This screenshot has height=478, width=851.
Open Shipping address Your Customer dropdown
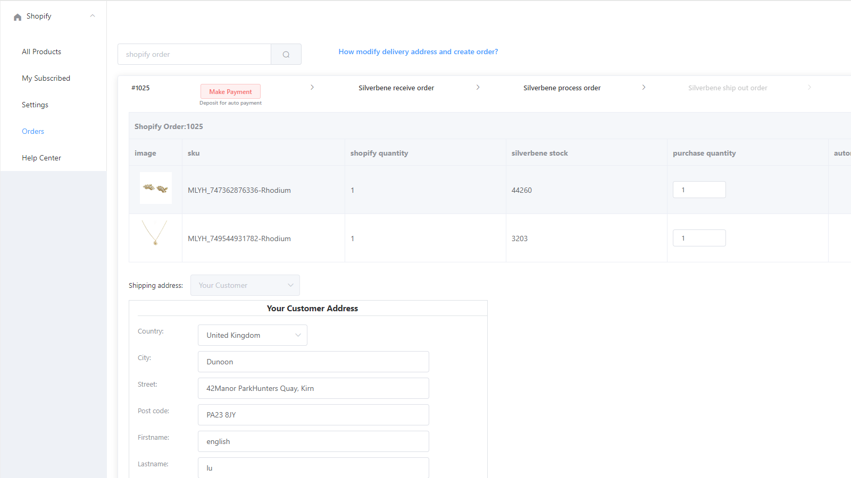(245, 285)
